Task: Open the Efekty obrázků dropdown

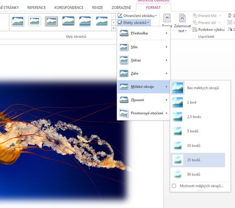Action: 134,23
